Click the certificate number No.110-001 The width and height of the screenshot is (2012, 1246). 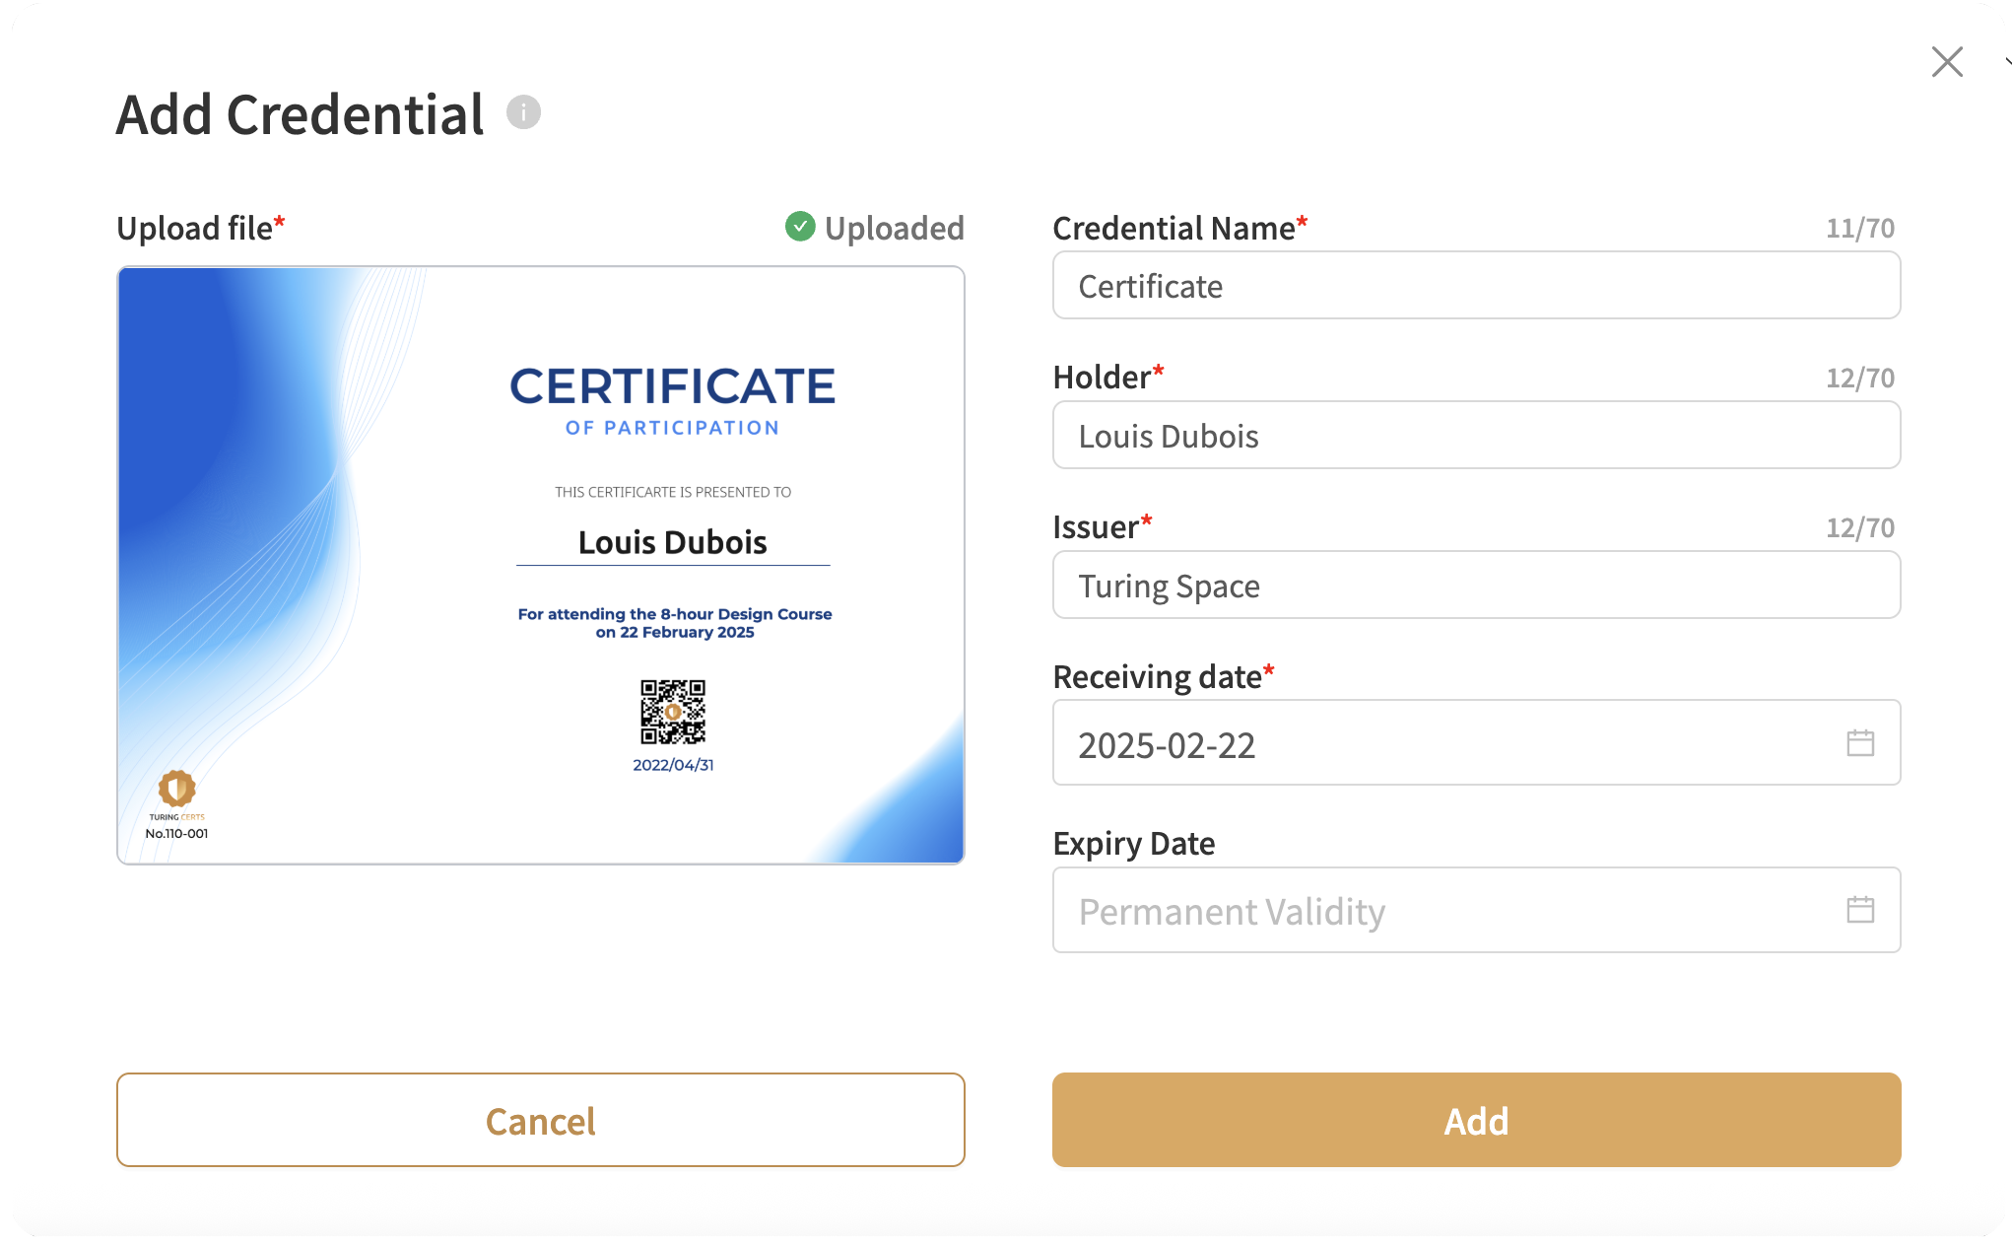(177, 834)
